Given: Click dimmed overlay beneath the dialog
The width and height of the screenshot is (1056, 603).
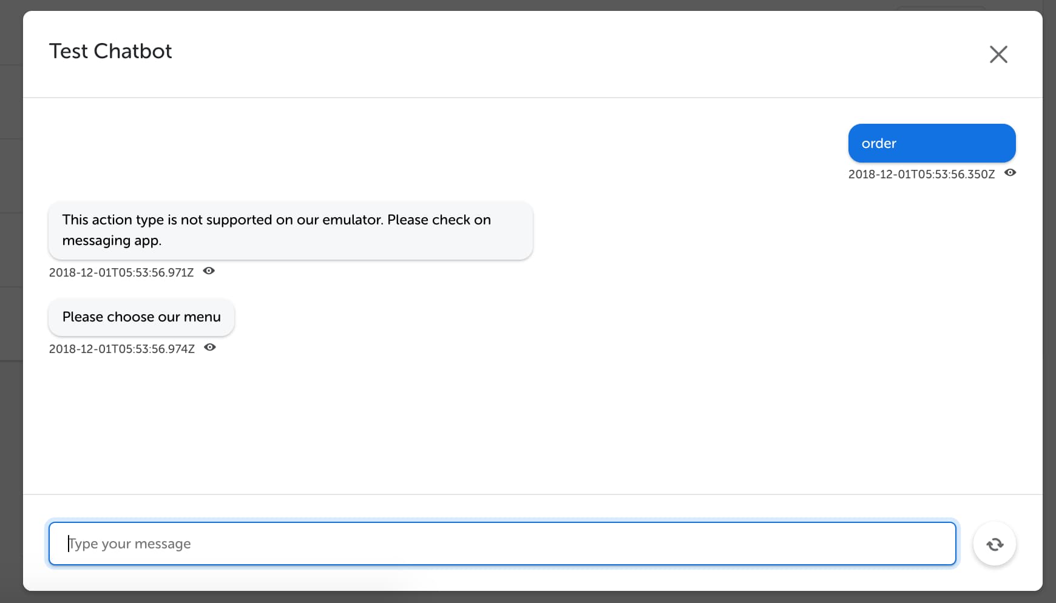Looking at the screenshot, I should click(528, 598).
